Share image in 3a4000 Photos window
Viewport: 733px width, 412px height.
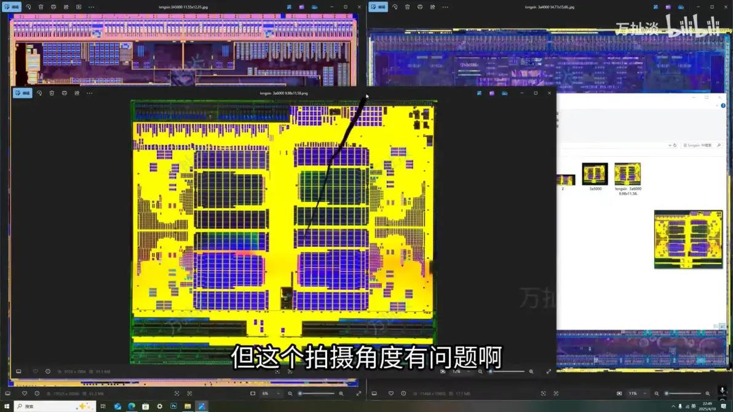[432, 7]
